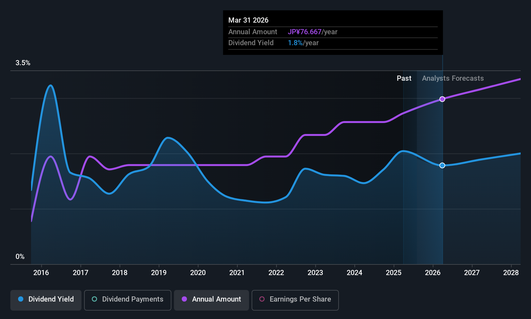This screenshot has width=531, height=319.
Task: Click the purple Annual Amount legend dot
Action: coord(184,299)
